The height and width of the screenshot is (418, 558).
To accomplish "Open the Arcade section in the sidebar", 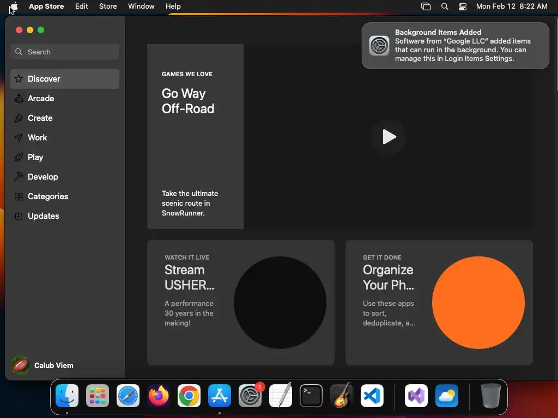I will [65, 99].
